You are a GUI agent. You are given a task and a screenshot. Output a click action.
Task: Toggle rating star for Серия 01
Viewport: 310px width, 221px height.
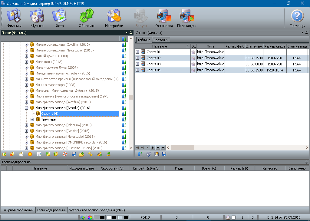click(193, 52)
